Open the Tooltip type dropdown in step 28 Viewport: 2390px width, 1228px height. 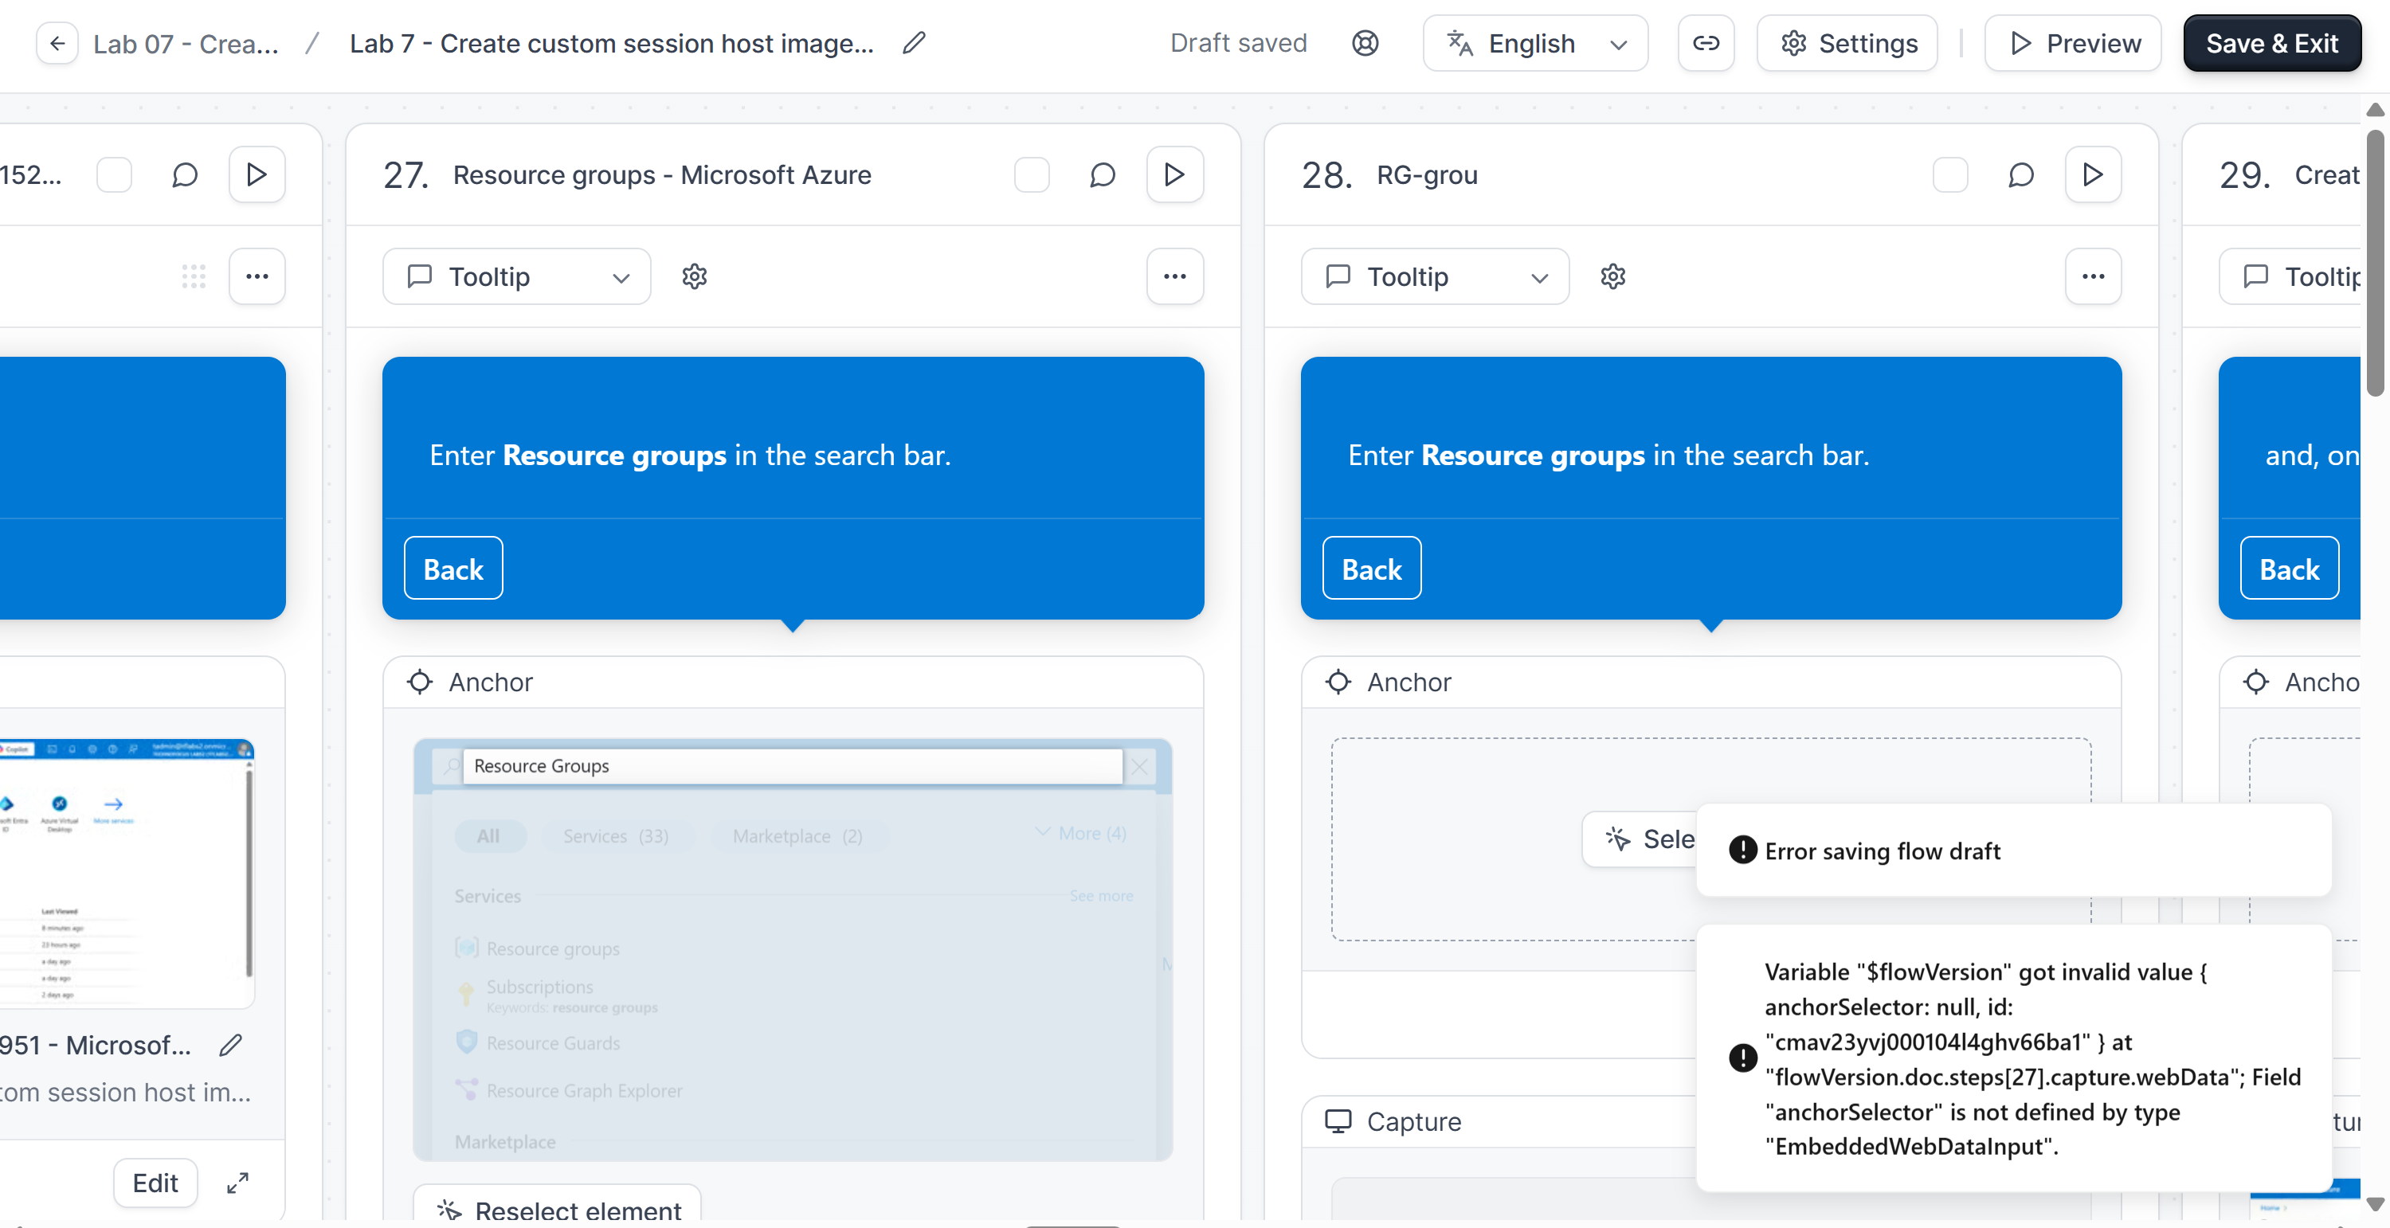point(1436,276)
